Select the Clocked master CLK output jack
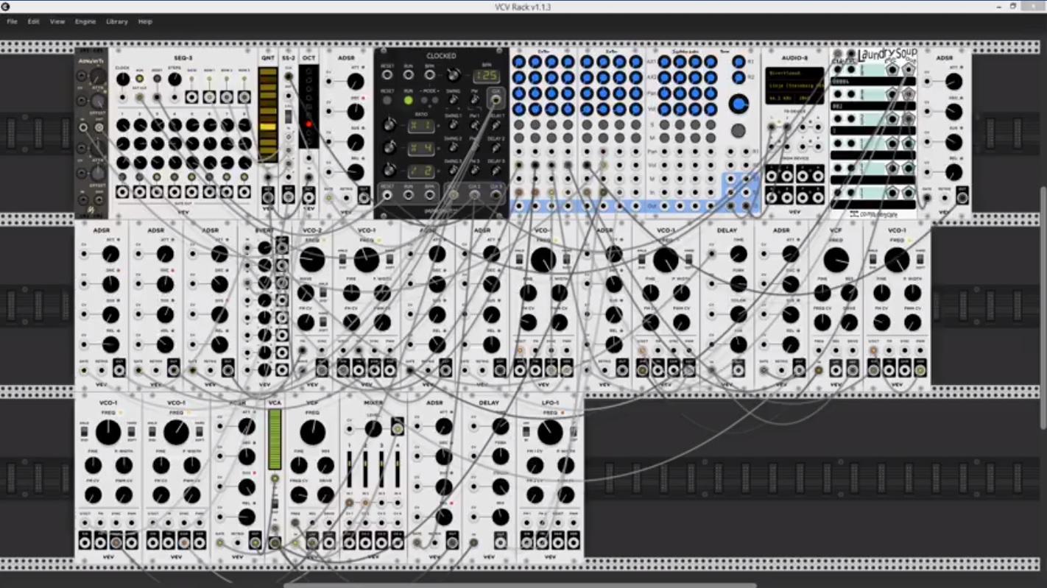Viewport: 1047px width, 588px height. pyautogui.click(x=496, y=100)
